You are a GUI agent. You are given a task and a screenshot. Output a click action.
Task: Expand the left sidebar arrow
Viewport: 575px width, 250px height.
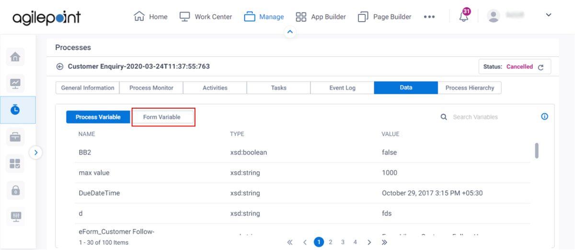36,153
